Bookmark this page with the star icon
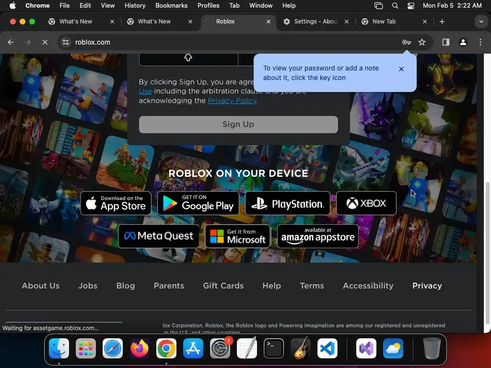 coord(422,42)
